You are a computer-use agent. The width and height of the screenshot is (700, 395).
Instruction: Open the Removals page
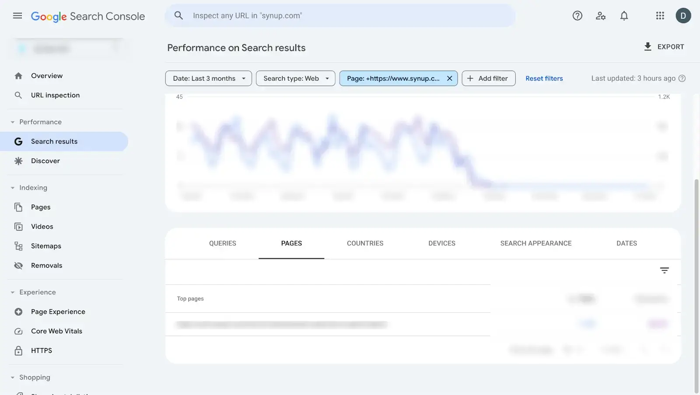tap(46, 265)
